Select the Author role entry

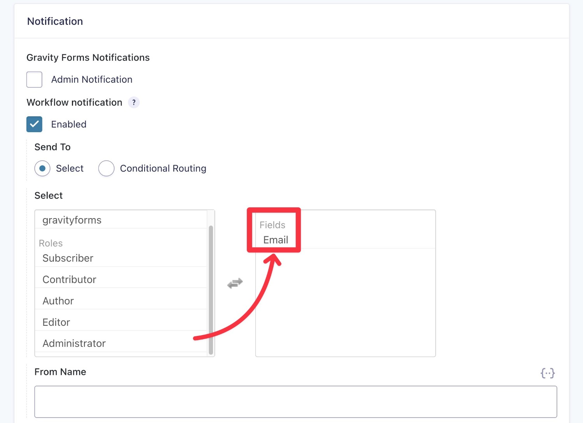point(58,301)
